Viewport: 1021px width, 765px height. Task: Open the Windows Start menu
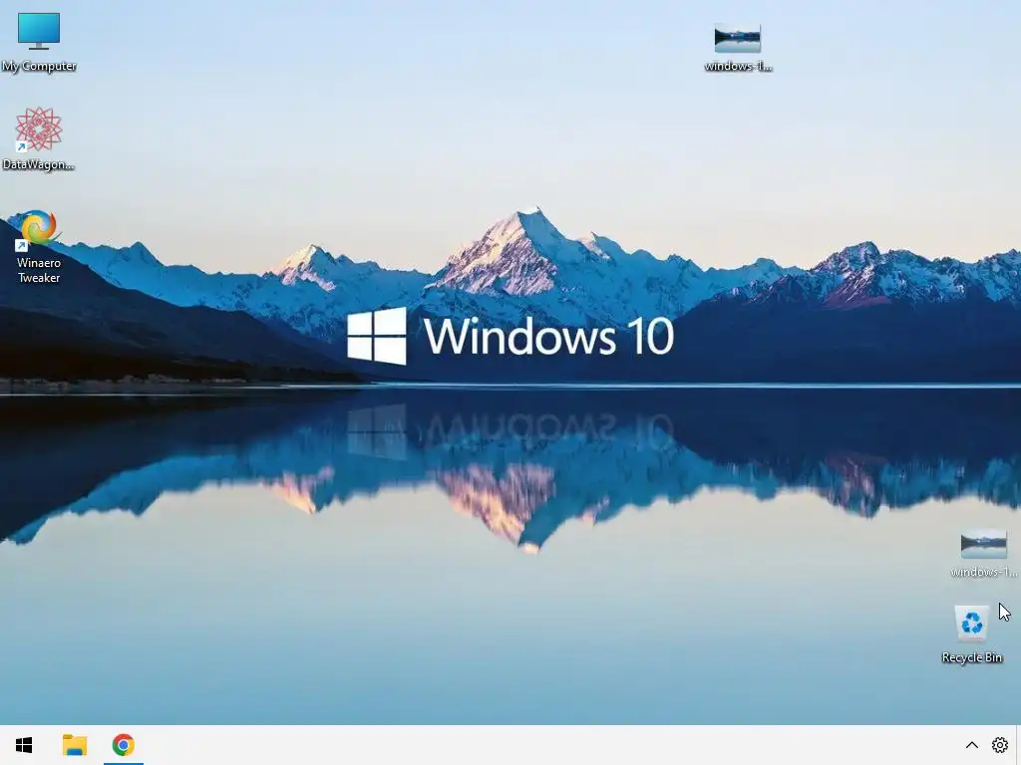(x=24, y=745)
